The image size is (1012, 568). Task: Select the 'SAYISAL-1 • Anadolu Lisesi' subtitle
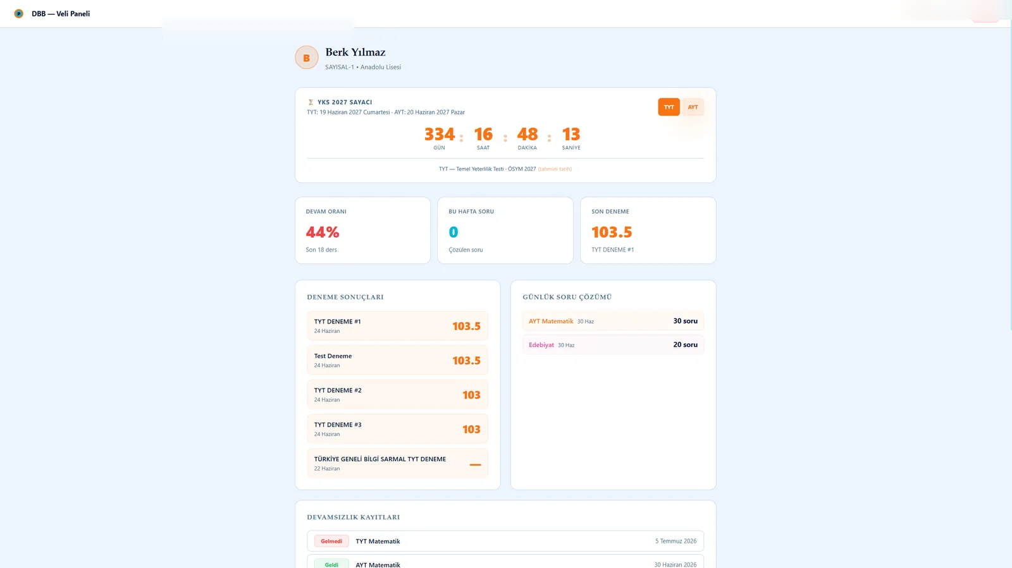click(363, 67)
